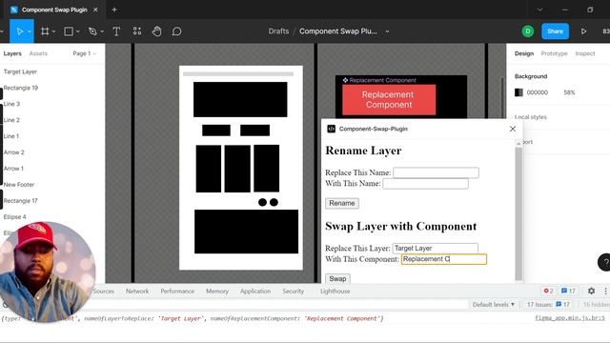Click the Swap button
The width and height of the screenshot is (610, 343).
coord(337,278)
